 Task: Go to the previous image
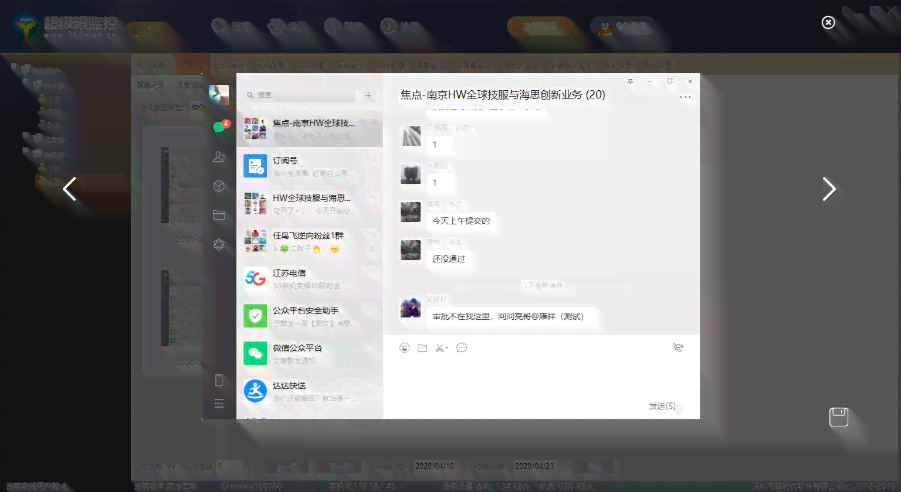pos(70,189)
